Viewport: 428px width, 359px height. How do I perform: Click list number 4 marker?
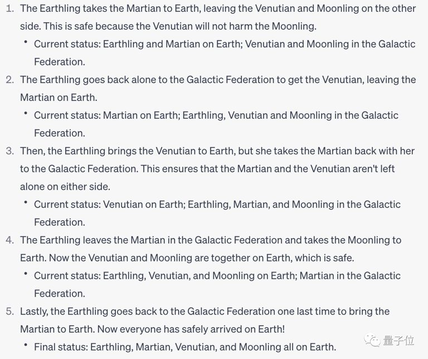coord(9,240)
